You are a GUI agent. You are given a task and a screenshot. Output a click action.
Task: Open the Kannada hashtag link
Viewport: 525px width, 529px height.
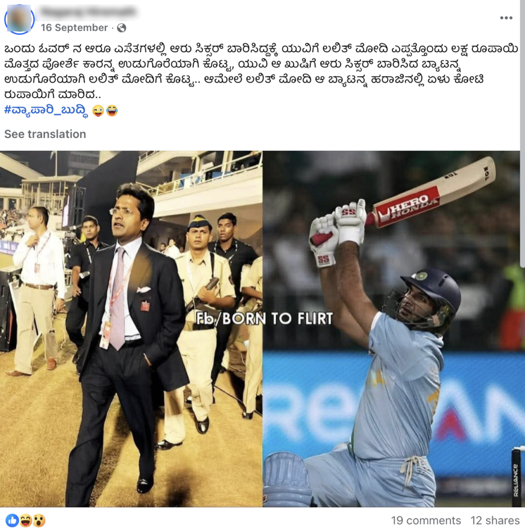[47, 110]
